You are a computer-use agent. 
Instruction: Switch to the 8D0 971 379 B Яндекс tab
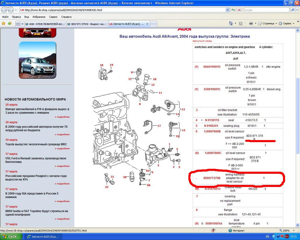point(87,24)
